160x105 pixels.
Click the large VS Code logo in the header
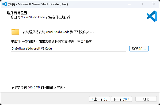pyautogui.click(x=152, y=16)
